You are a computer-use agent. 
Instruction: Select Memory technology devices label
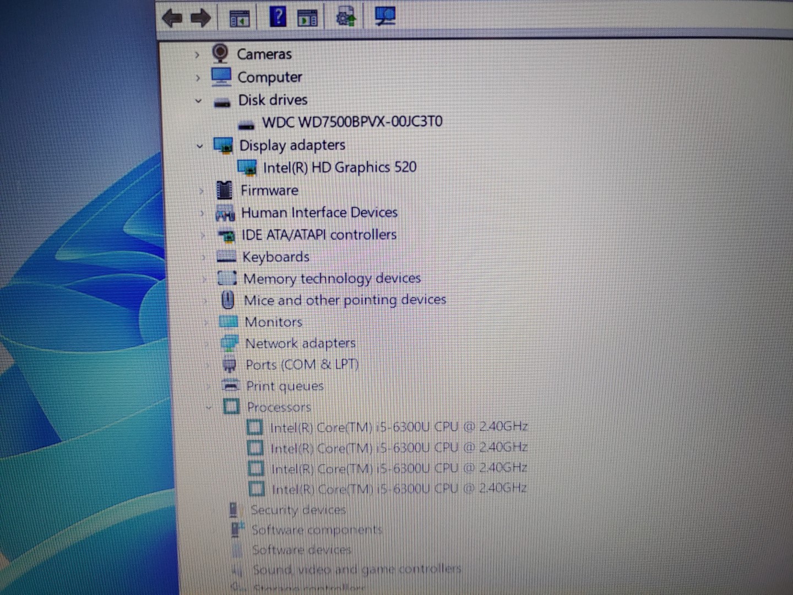coord(332,279)
